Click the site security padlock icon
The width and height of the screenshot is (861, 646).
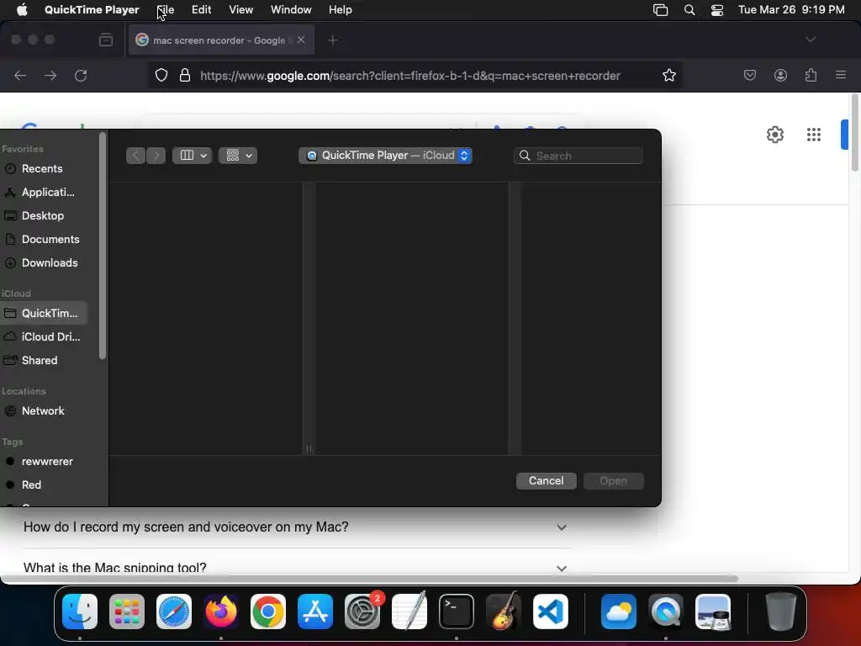(x=185, y=75)
